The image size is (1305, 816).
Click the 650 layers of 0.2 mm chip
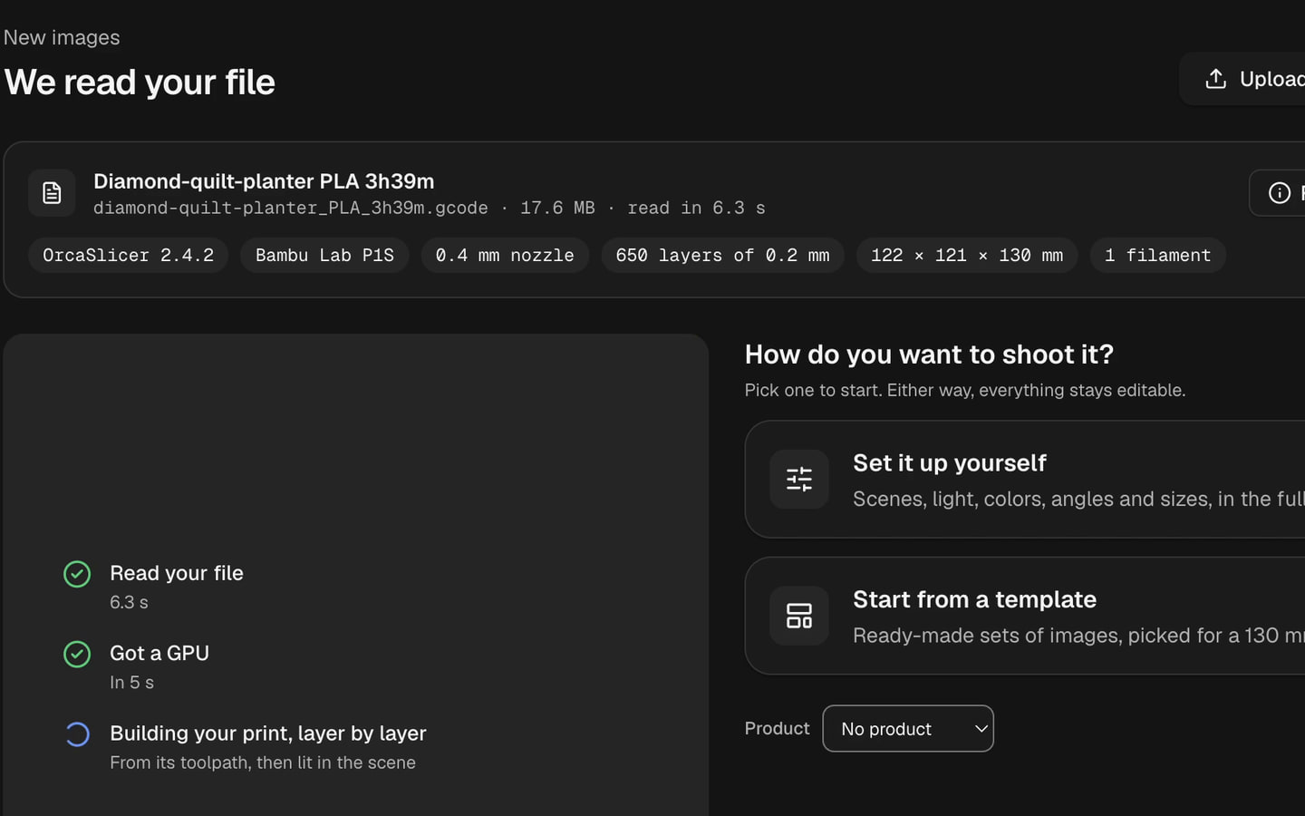pyautogui.click(x=722, y=256)
